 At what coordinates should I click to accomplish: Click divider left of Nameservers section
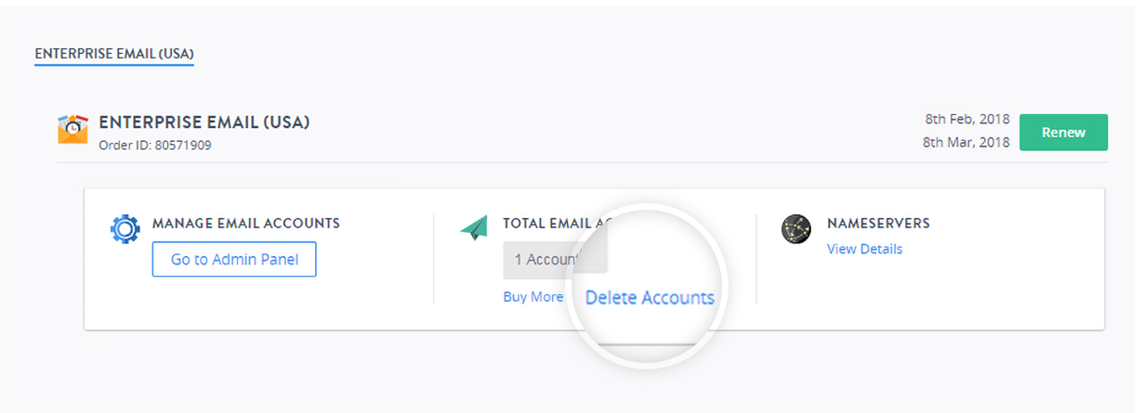point(756,259)
